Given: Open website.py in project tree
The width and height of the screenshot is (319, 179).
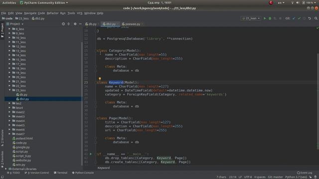Looking at the screenshot, I should pos(21,160).
